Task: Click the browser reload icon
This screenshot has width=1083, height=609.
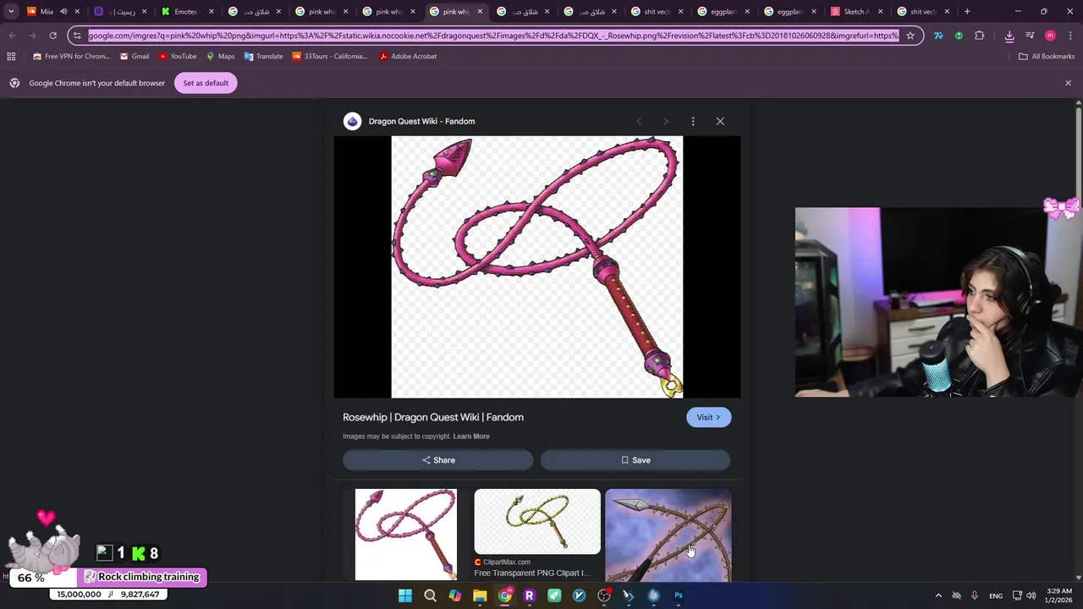Action: tap(52, 36)
